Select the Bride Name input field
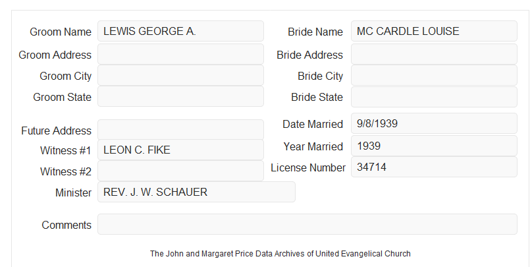 (x=434, y=31)
